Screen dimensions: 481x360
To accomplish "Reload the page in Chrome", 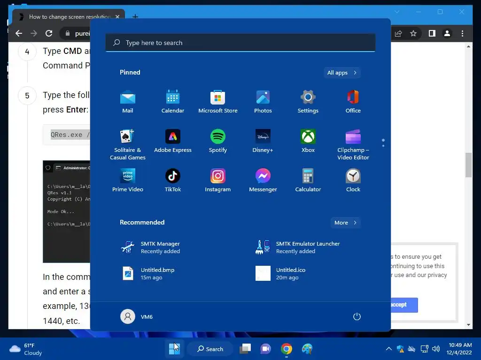I will click(x=49, y=33).
